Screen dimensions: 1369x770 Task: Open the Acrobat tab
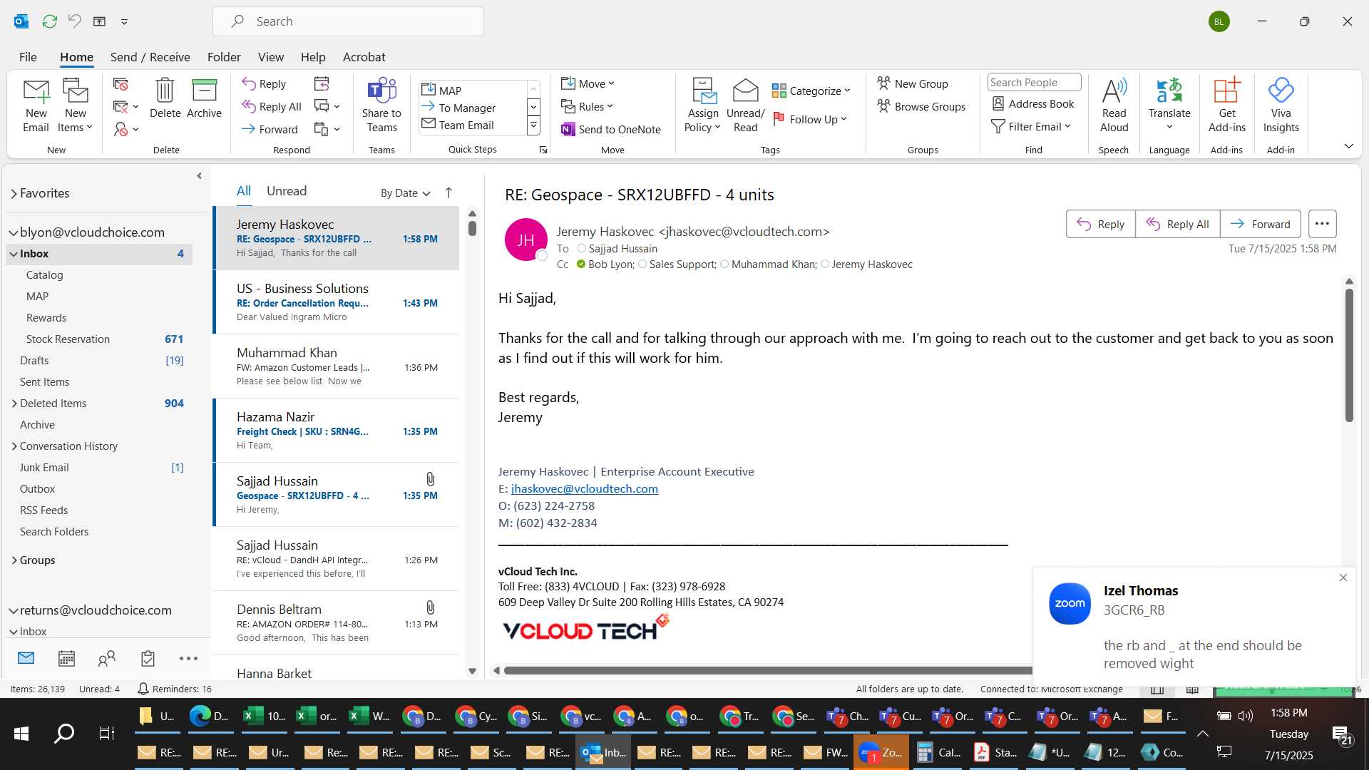pyautogui.click(x=364, y=57)
